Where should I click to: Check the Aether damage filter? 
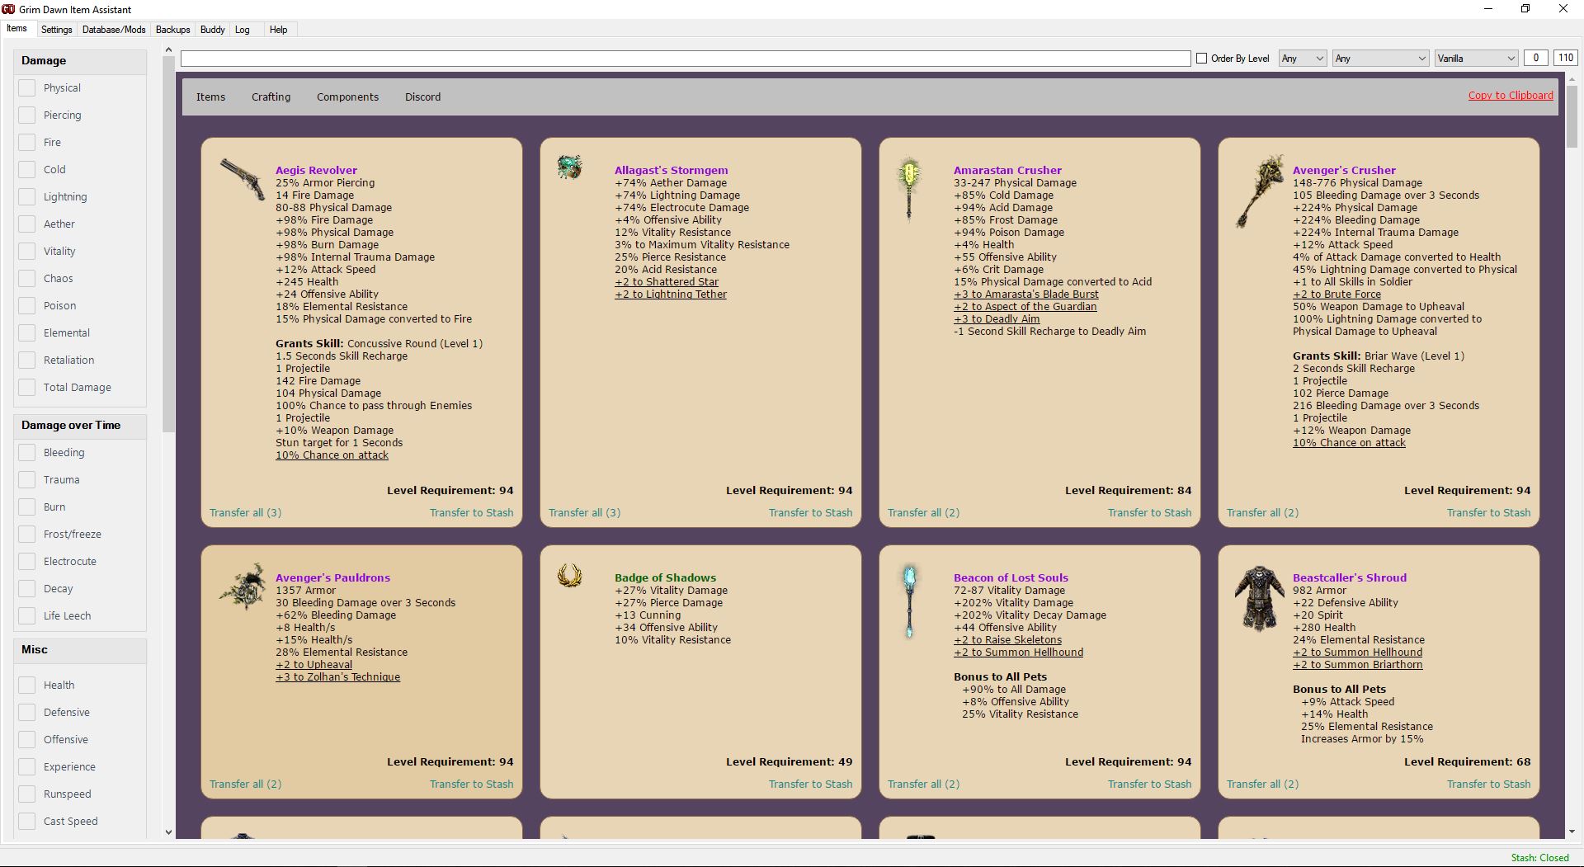point(27,224)
